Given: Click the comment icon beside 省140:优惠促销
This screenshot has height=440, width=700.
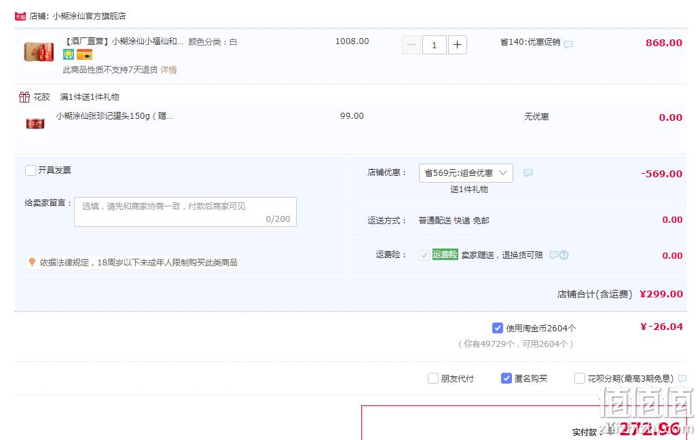Looking at the screenshot, I should pos(568,44).
